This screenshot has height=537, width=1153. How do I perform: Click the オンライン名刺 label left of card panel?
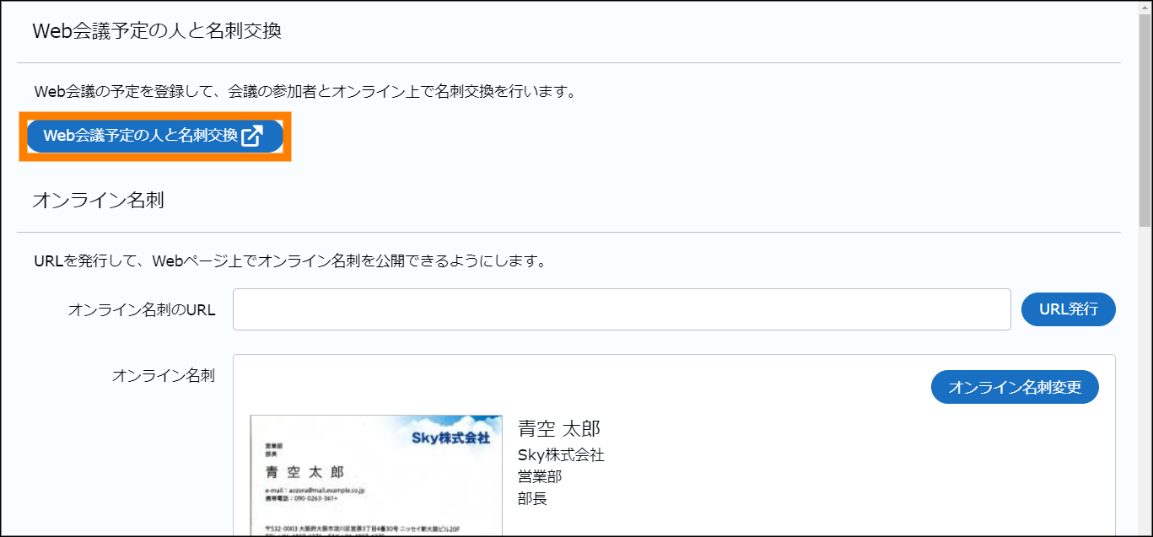pyautogui.click(x=163, y=376)
